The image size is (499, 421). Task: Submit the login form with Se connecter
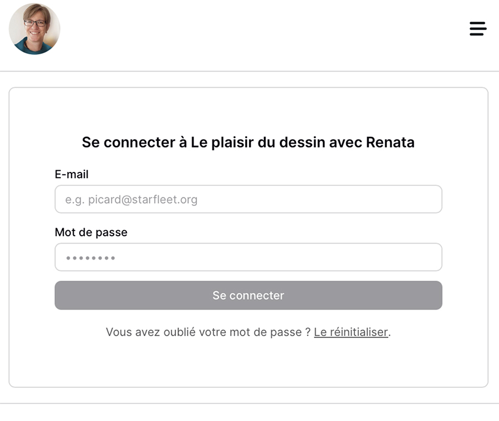pos(248,295)
